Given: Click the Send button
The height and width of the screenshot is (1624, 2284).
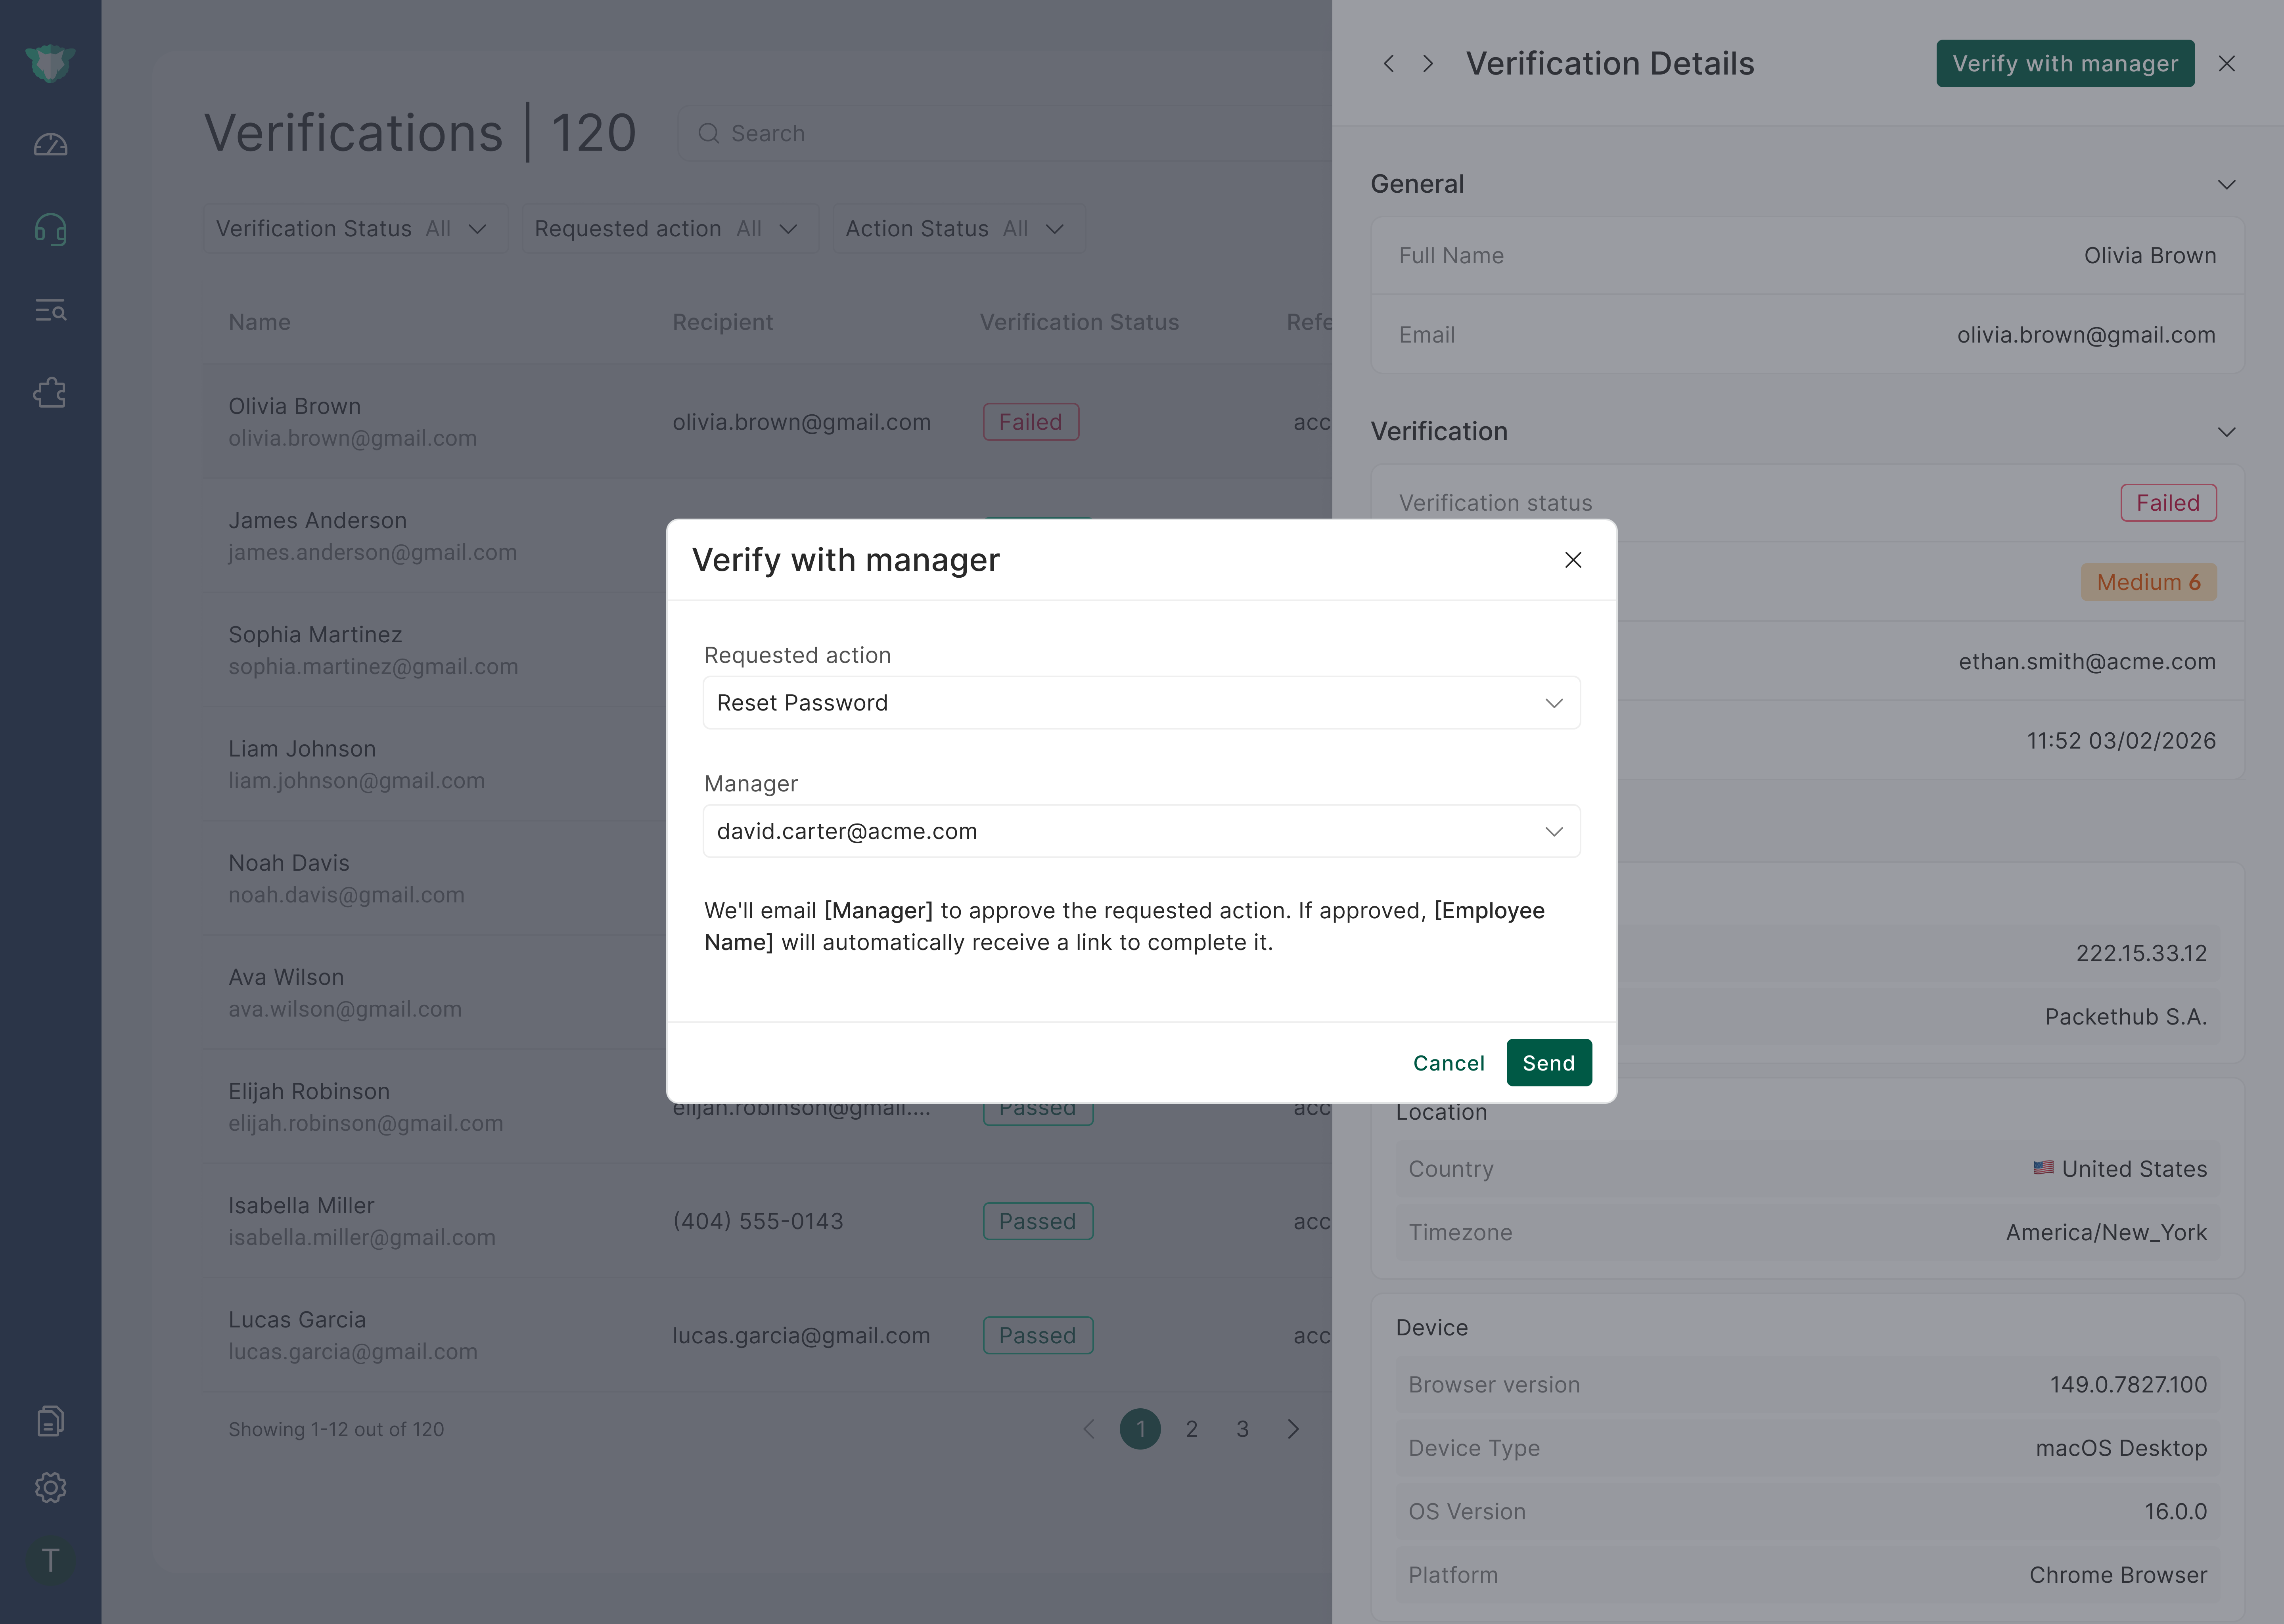Looking at the screenshot, I should tap(1549, 1063).
